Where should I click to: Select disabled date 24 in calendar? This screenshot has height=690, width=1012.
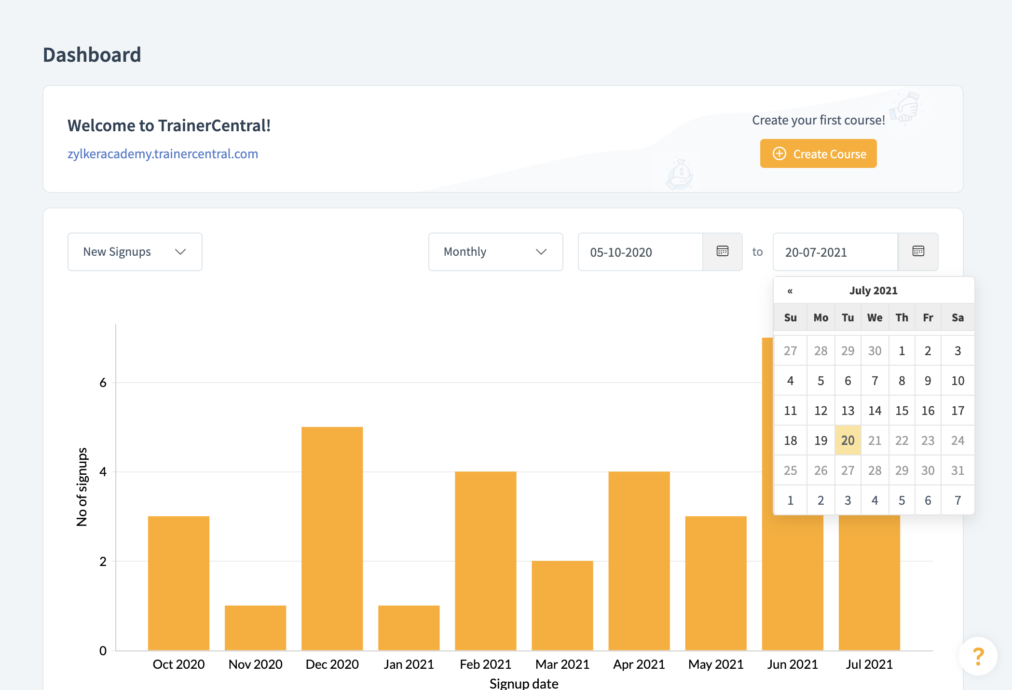coord(957,441)
